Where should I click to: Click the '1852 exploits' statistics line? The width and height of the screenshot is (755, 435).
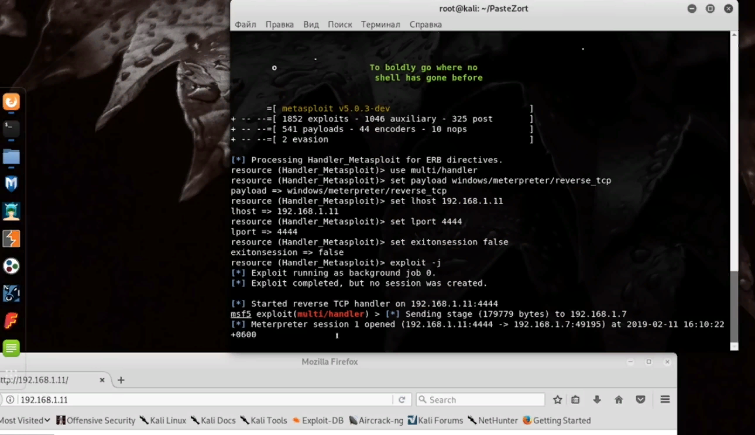[382, 119]
